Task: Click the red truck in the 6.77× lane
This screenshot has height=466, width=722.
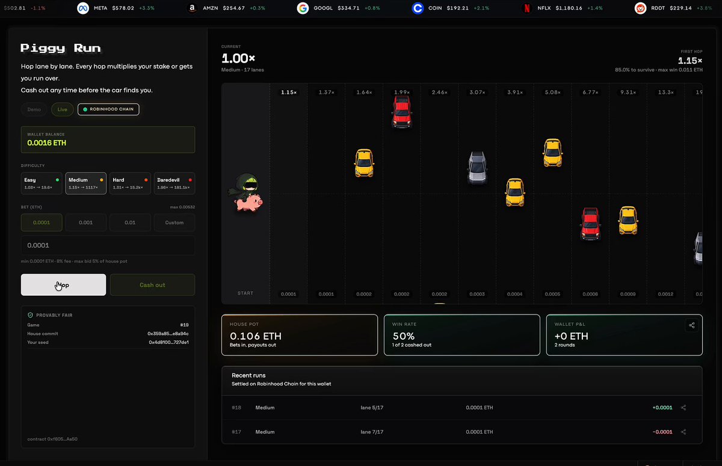Action: (x=590, y=224)
